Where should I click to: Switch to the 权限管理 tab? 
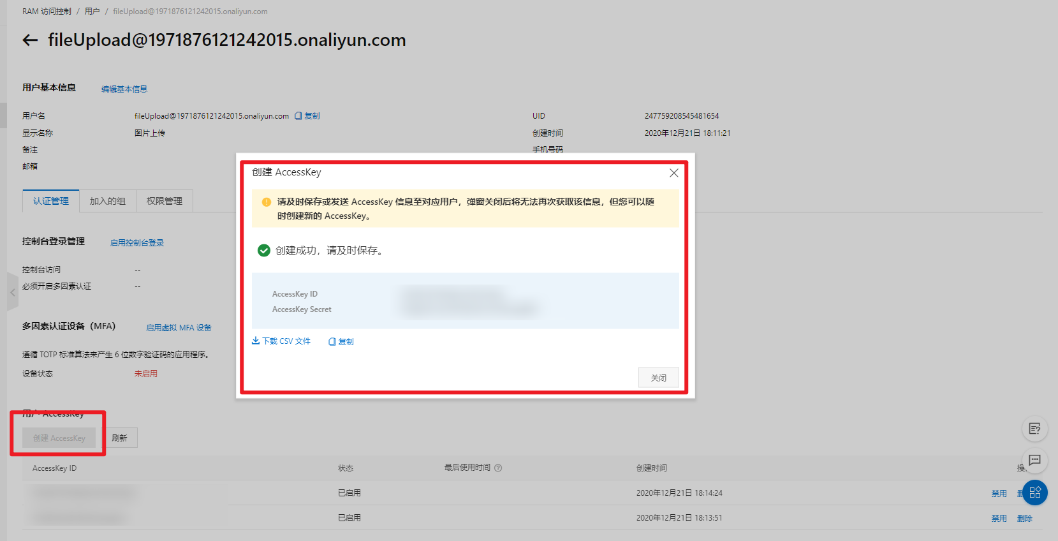coord(165,201)
